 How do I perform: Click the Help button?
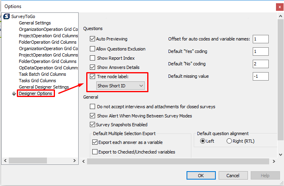click(265, 176)
